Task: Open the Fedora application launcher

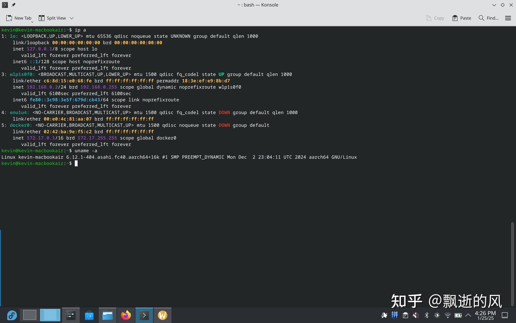Action: 12,315
